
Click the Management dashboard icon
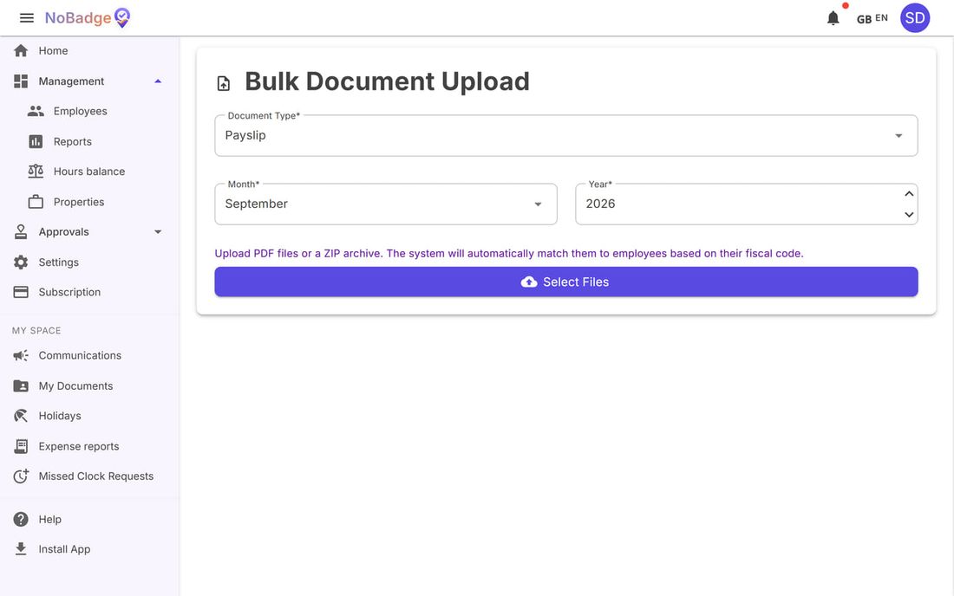point(21,81)
